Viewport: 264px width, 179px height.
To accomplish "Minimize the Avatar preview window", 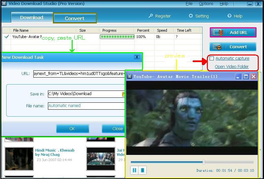I will tap(238, 77).
